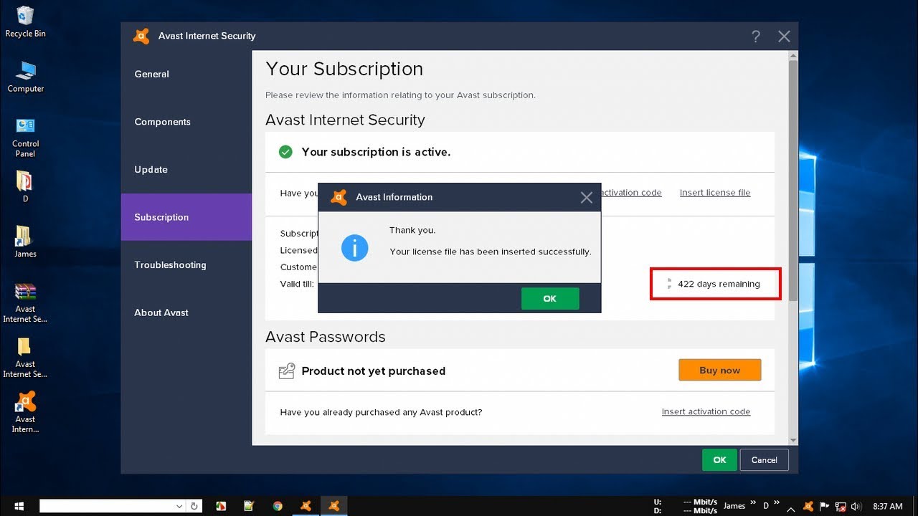Click the volume speaker icon in system tray
This screenshot has height=516, width=918.
click(857, 505)
